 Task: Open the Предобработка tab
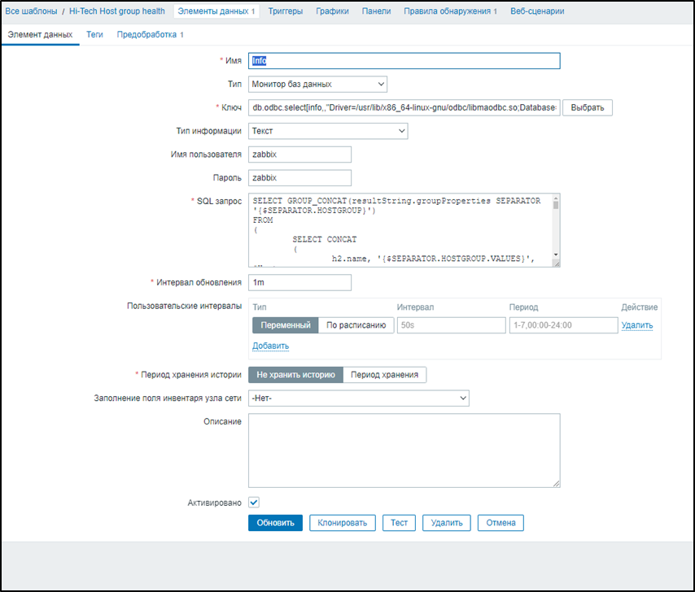click(x=150, y=35)
